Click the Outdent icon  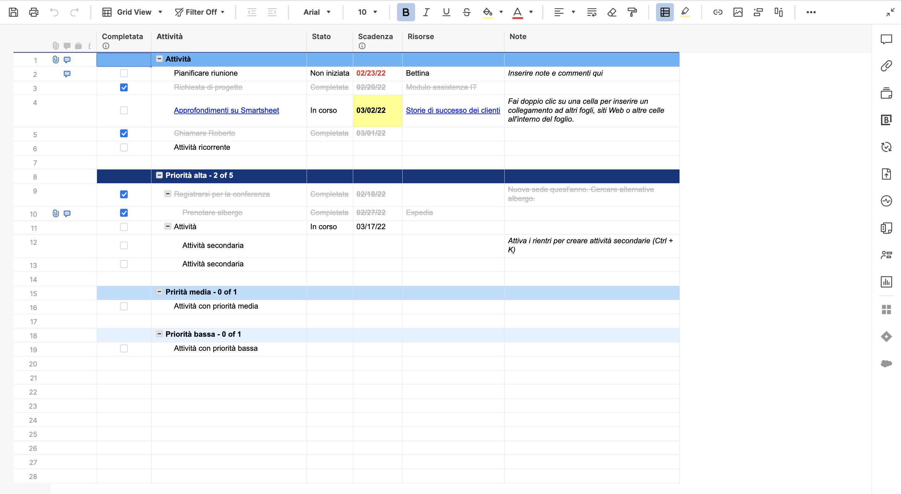coord(252,12)
